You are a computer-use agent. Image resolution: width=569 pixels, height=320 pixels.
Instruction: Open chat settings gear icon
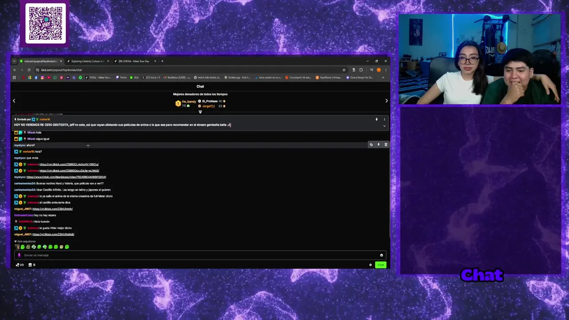(370, 265)
